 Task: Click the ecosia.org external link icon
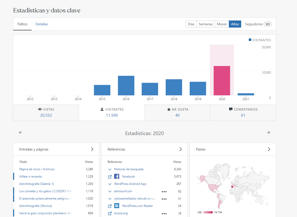(110, 213)
